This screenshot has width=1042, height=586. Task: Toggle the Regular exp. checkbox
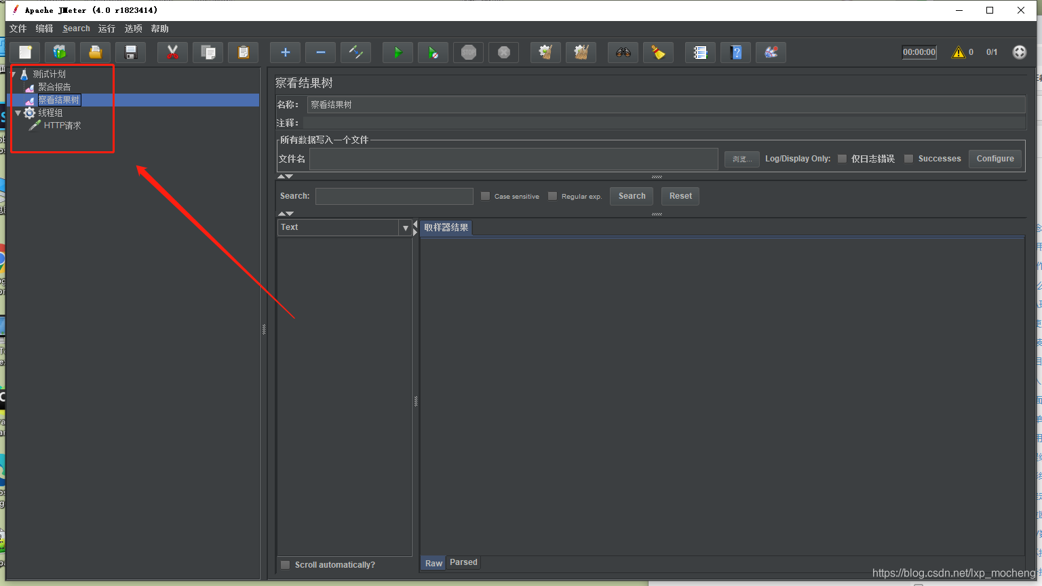(x=552, y=196)
